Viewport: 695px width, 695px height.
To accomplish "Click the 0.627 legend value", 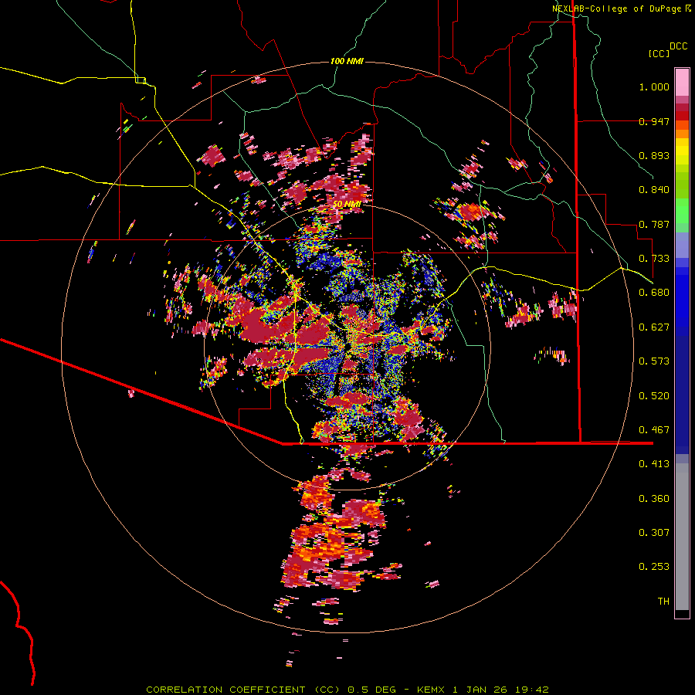I will click(x=654, y=327).
